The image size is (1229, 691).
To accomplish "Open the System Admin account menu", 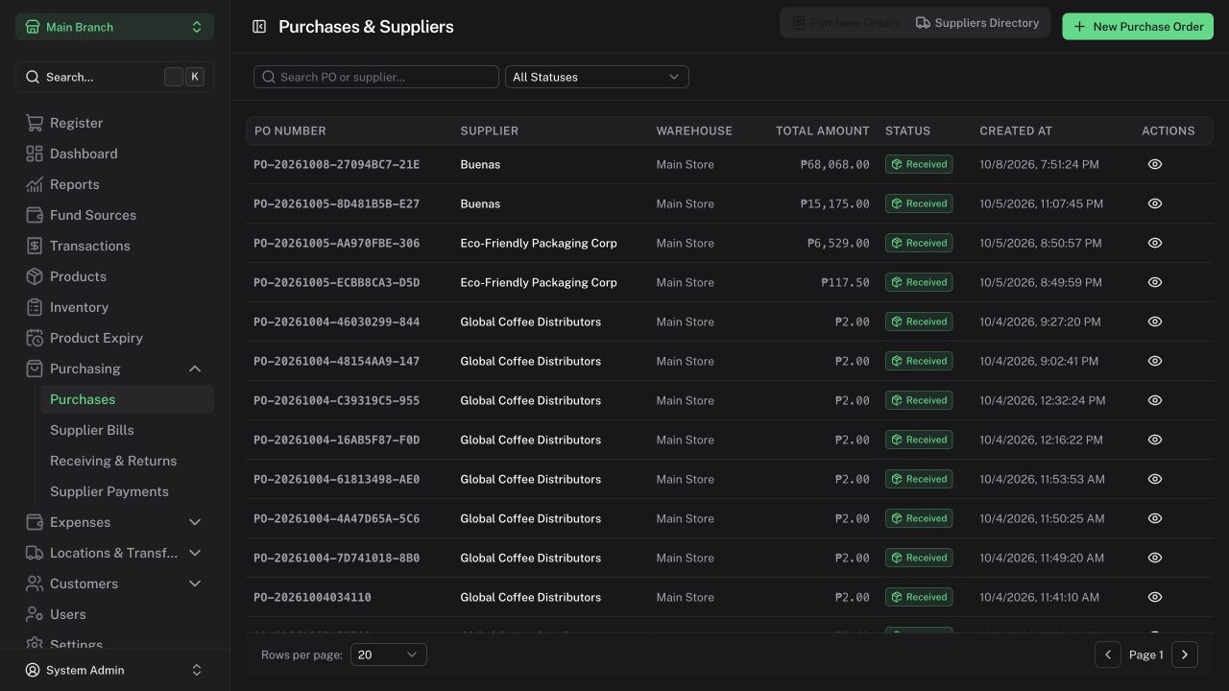I will click(114, 670).
